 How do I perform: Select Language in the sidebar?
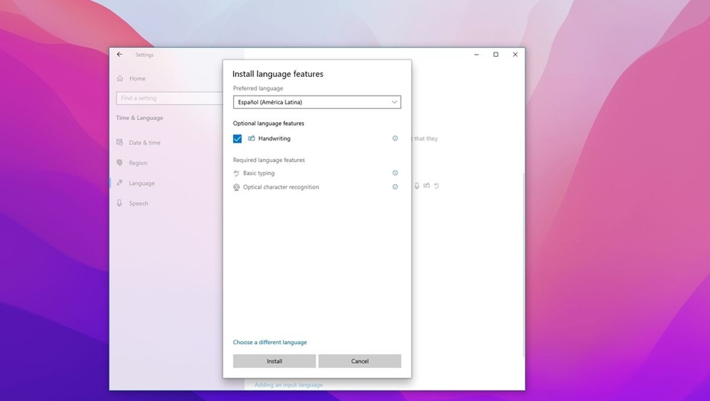tap(141, 183)
